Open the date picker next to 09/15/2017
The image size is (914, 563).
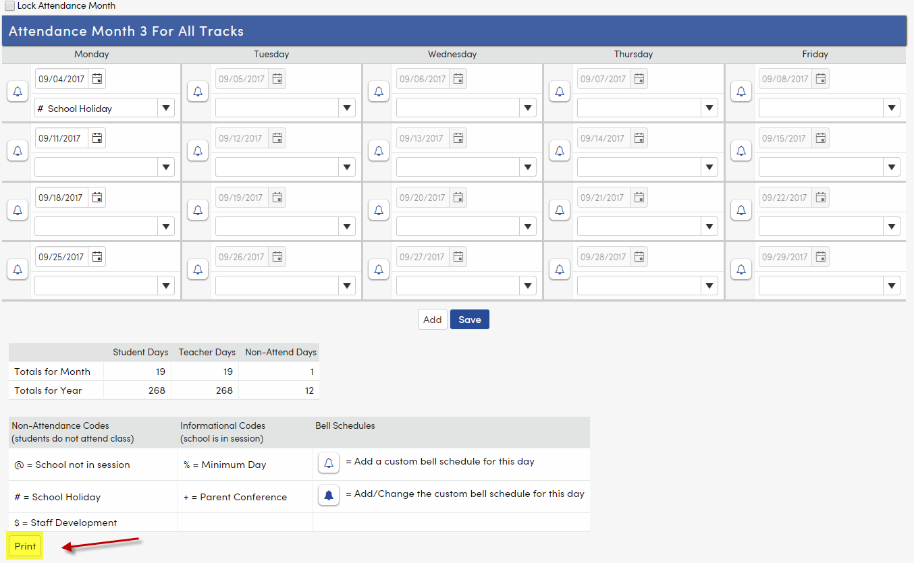(x=820, y=138)
